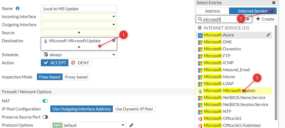285x128 pixels.
Task: Select Microsoft-Intune entry
Action: (234, 77)
